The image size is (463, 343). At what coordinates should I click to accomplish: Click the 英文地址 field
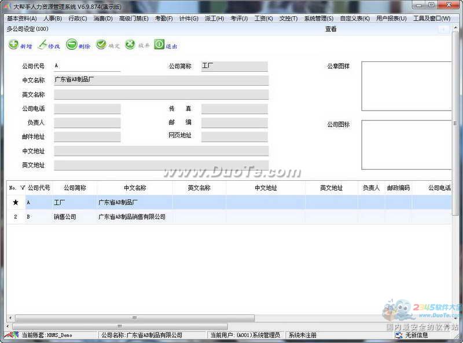(161, 165)
